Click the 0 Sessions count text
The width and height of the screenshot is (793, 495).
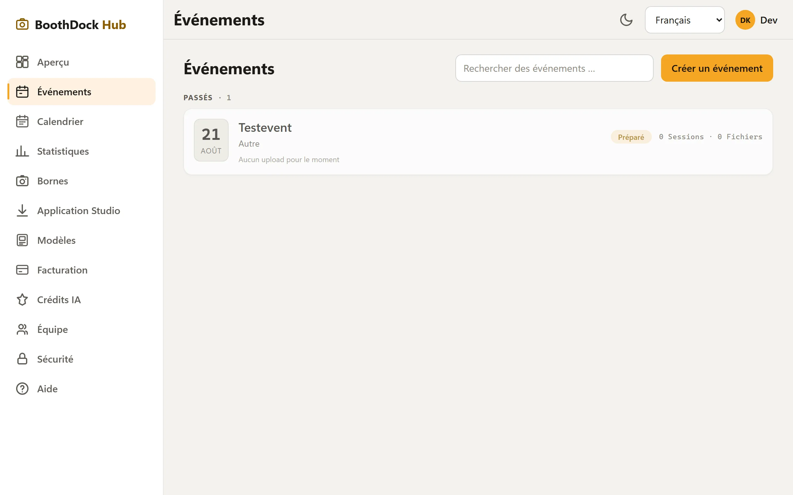click(681, 137)
